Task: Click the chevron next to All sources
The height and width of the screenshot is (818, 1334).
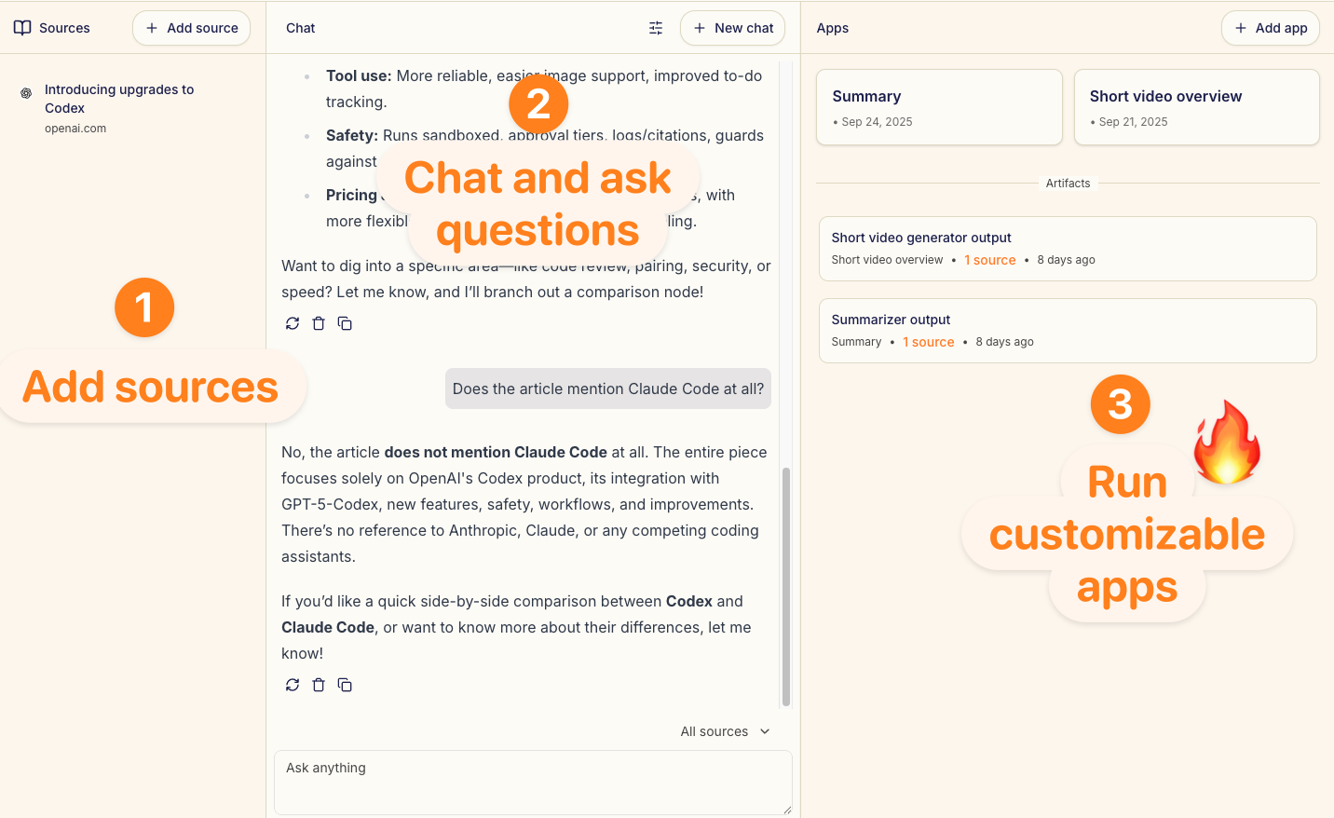Action: (x=765, y=731)
